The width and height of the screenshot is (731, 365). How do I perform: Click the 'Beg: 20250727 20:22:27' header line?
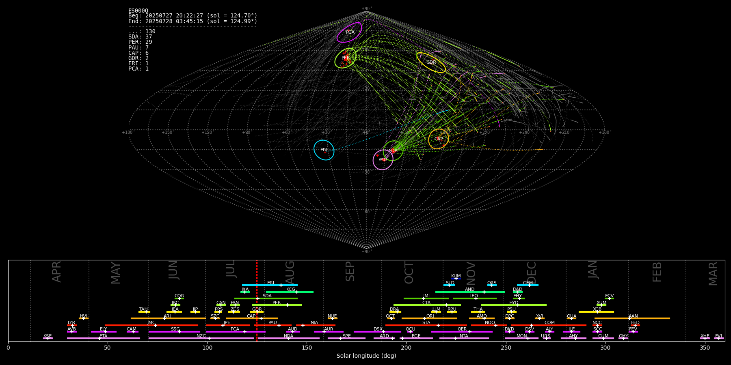point(193,16)
